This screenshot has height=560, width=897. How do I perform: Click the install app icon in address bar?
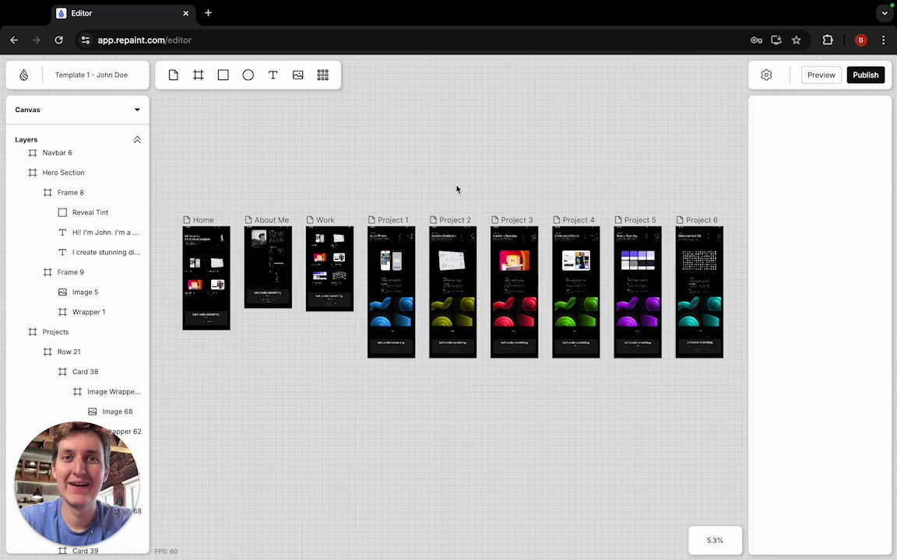[776, 40]
